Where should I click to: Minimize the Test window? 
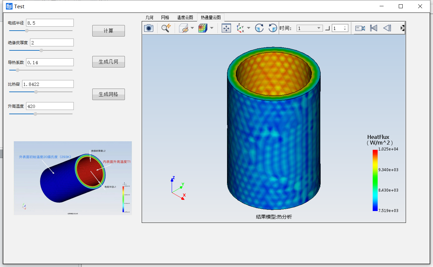point(382,6)
